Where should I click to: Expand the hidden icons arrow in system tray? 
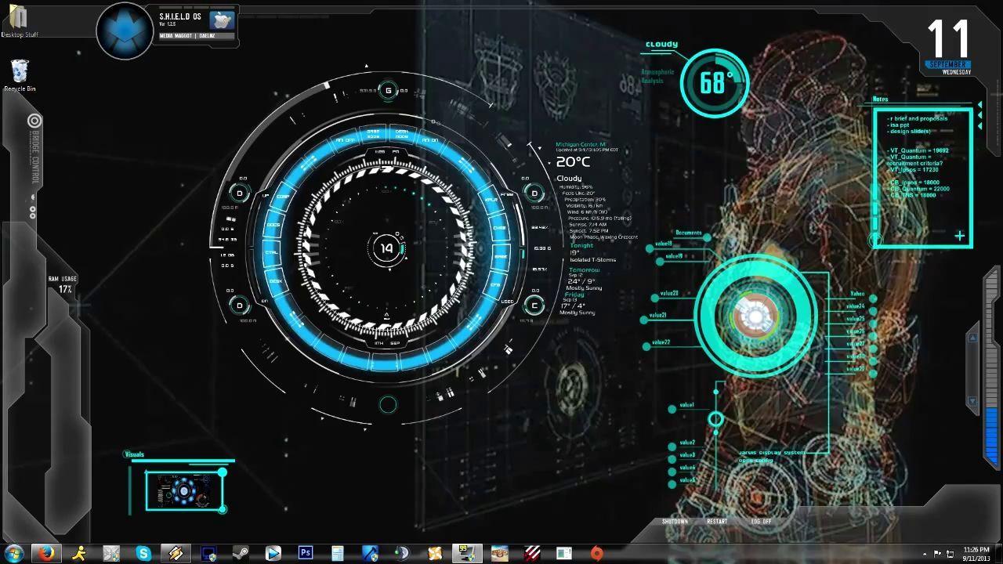tap(925, 553)
